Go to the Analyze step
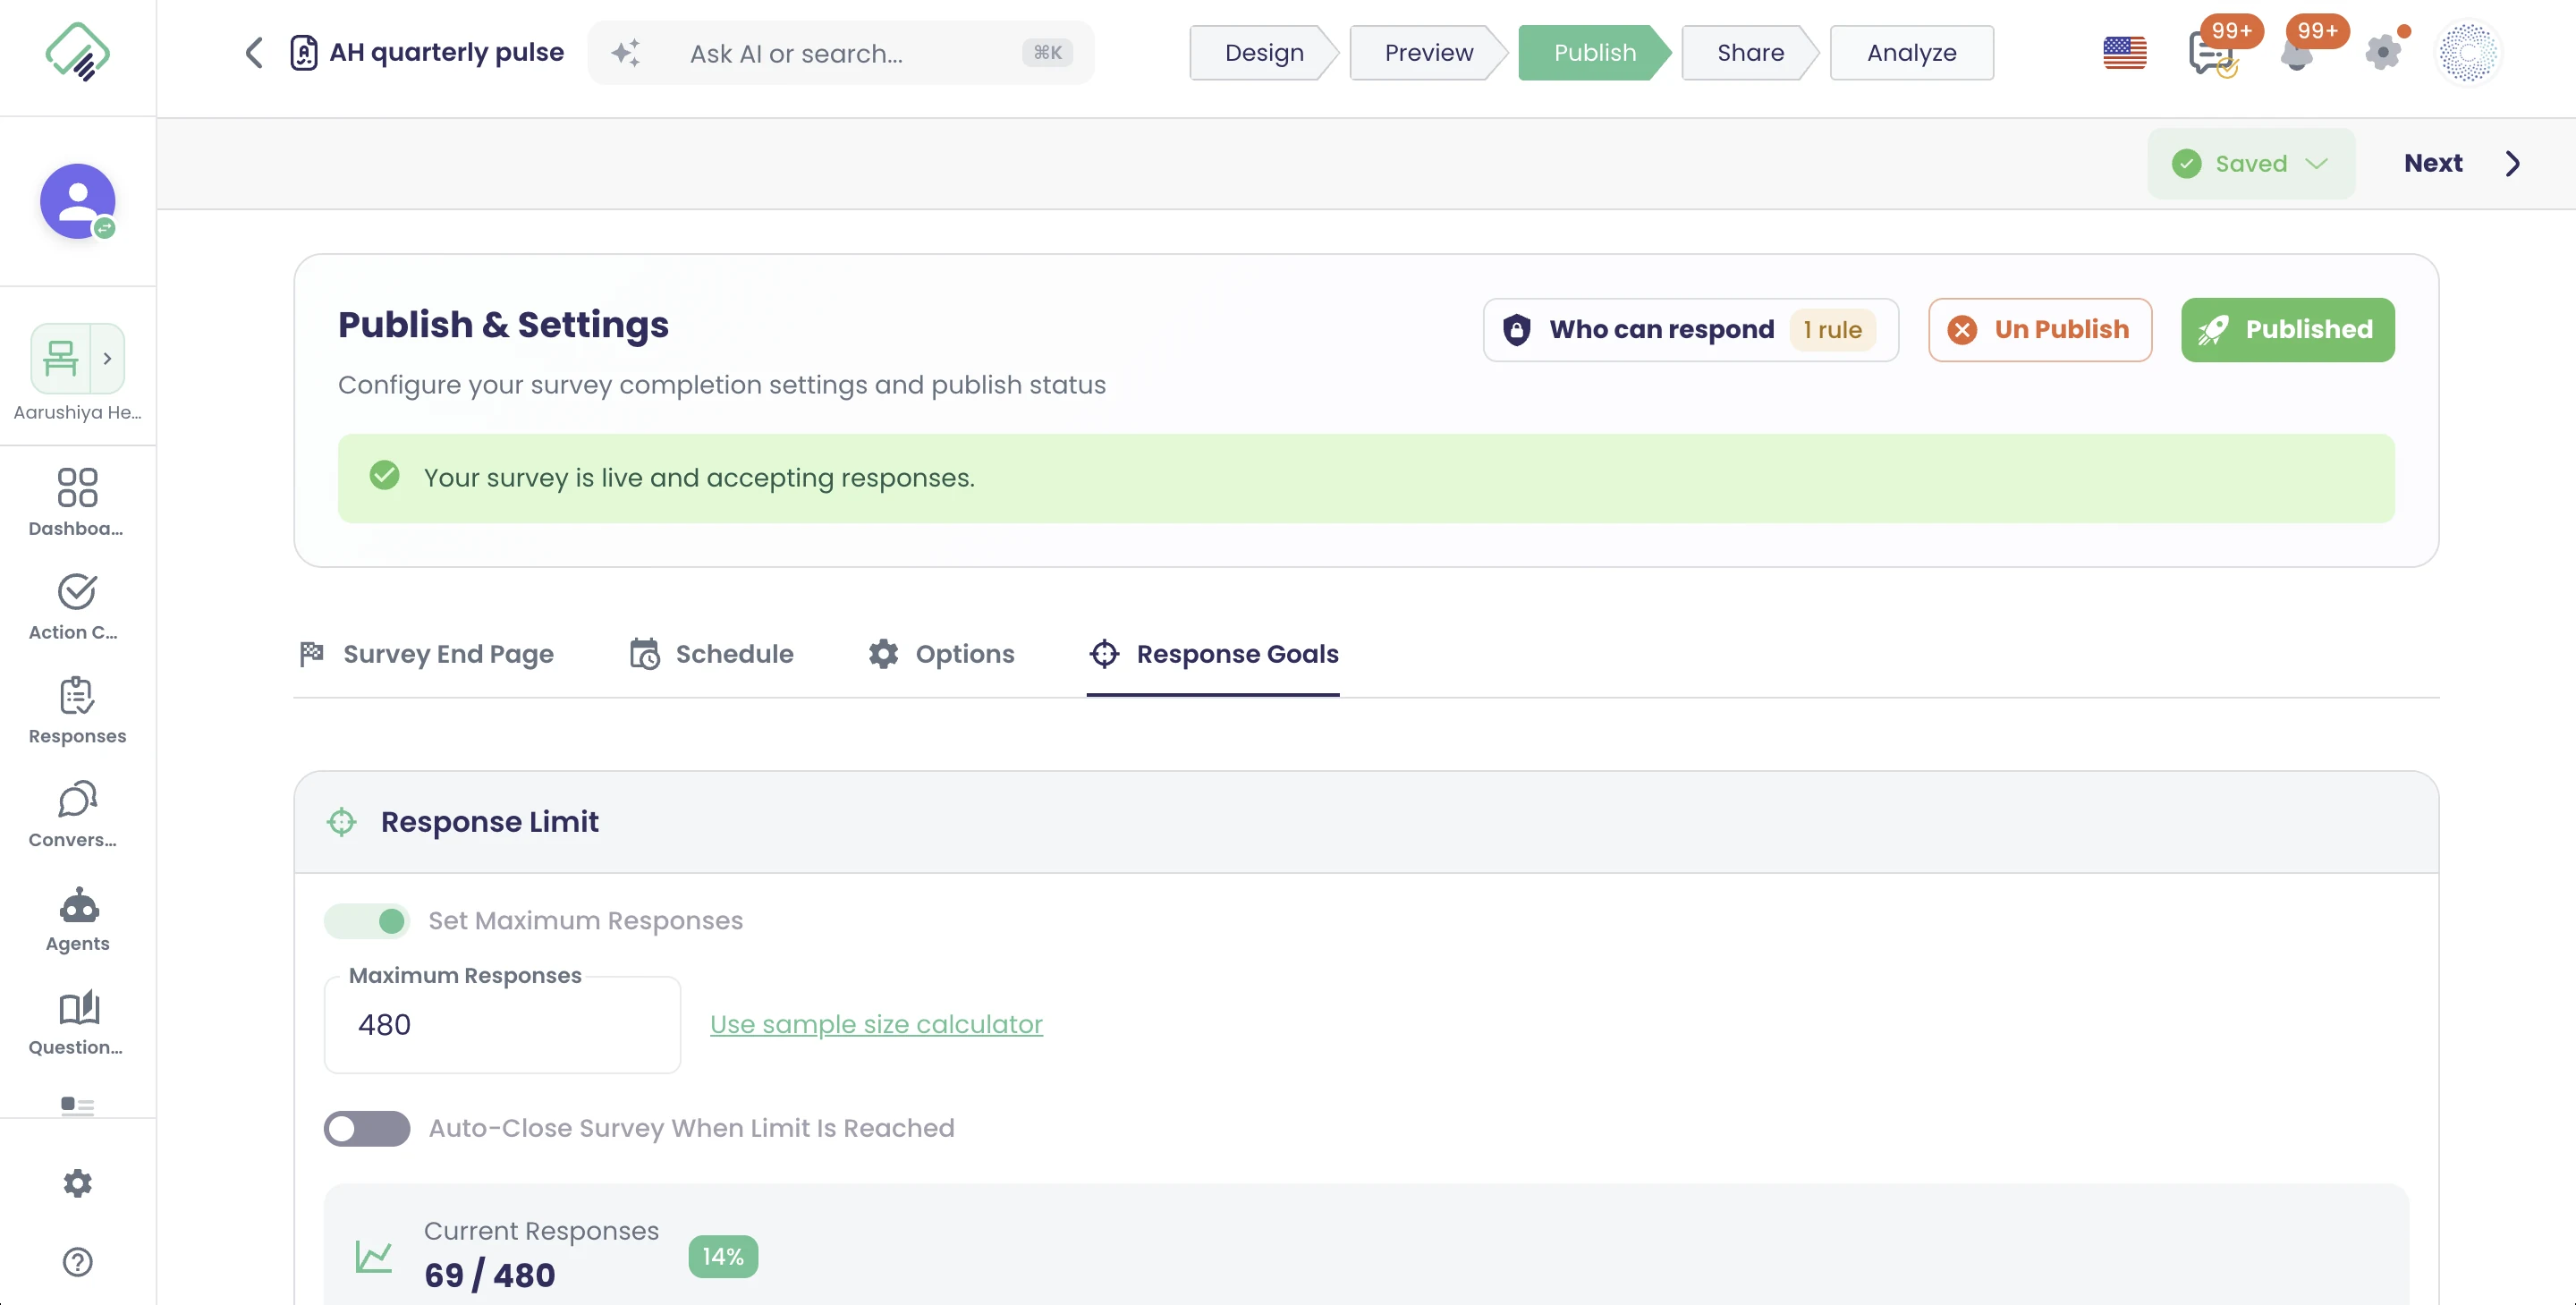 click(x=1911, y=53)
